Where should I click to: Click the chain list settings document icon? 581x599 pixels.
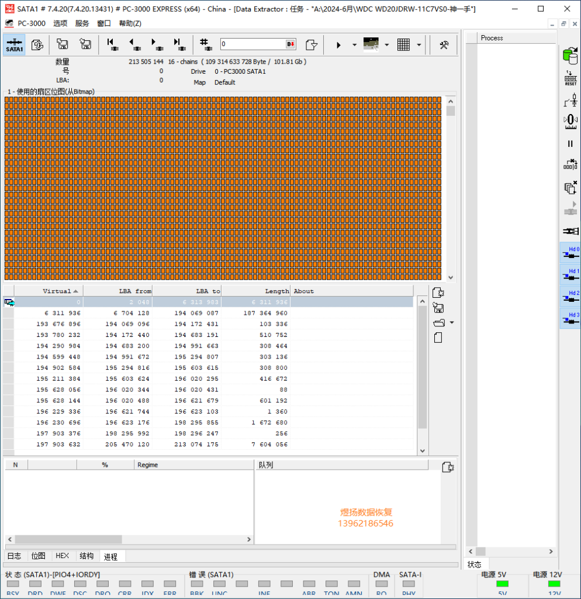[438, 292]
